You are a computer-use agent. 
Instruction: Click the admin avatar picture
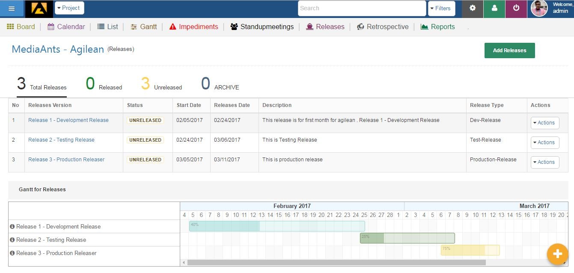point(539,8)
